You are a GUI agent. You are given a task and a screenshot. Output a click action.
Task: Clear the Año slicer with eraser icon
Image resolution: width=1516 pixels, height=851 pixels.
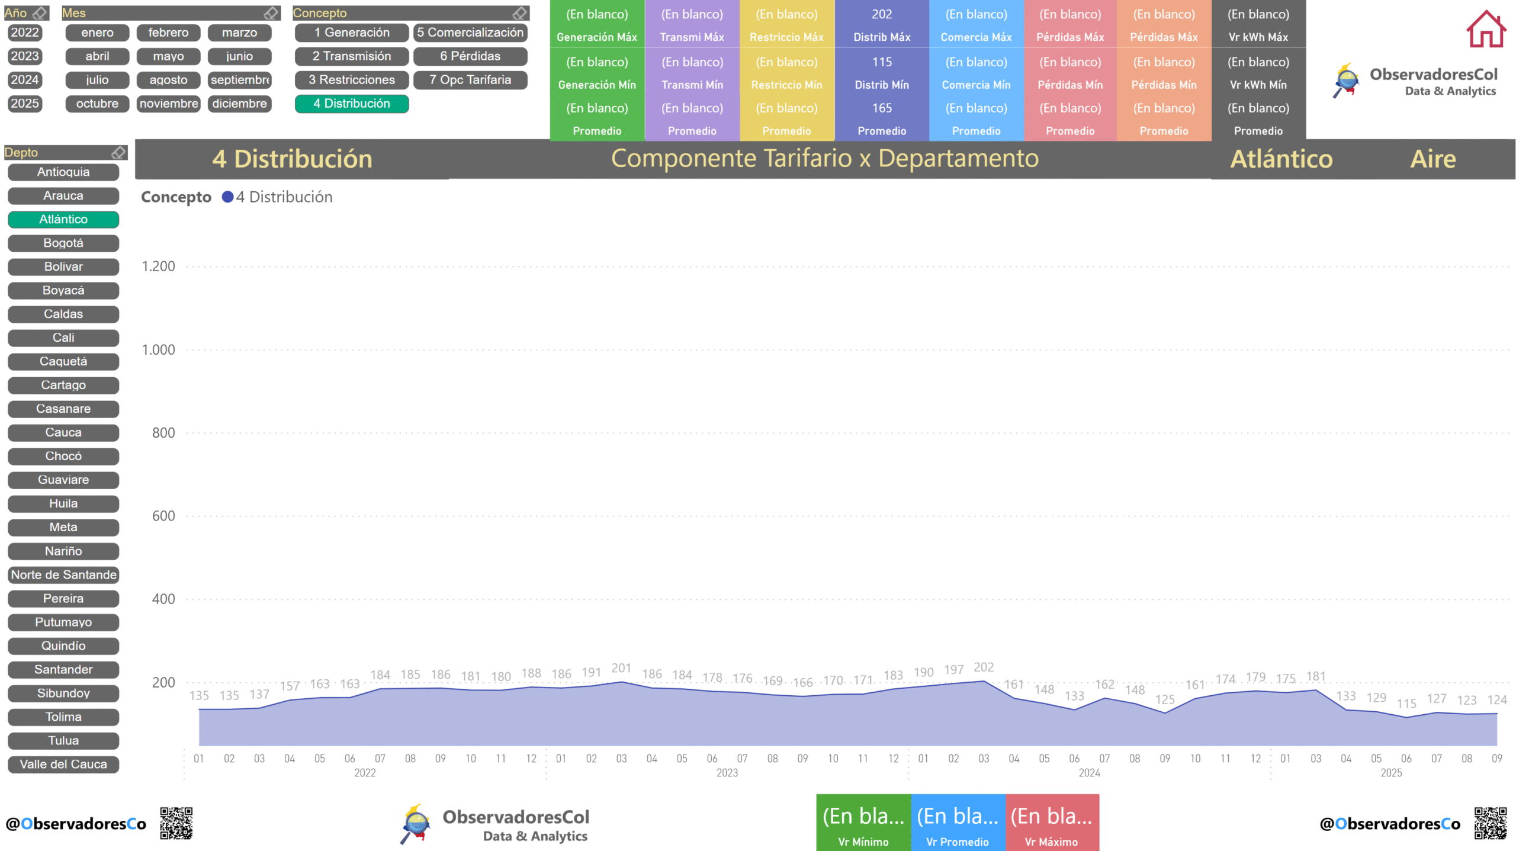(x=40, y=13)
